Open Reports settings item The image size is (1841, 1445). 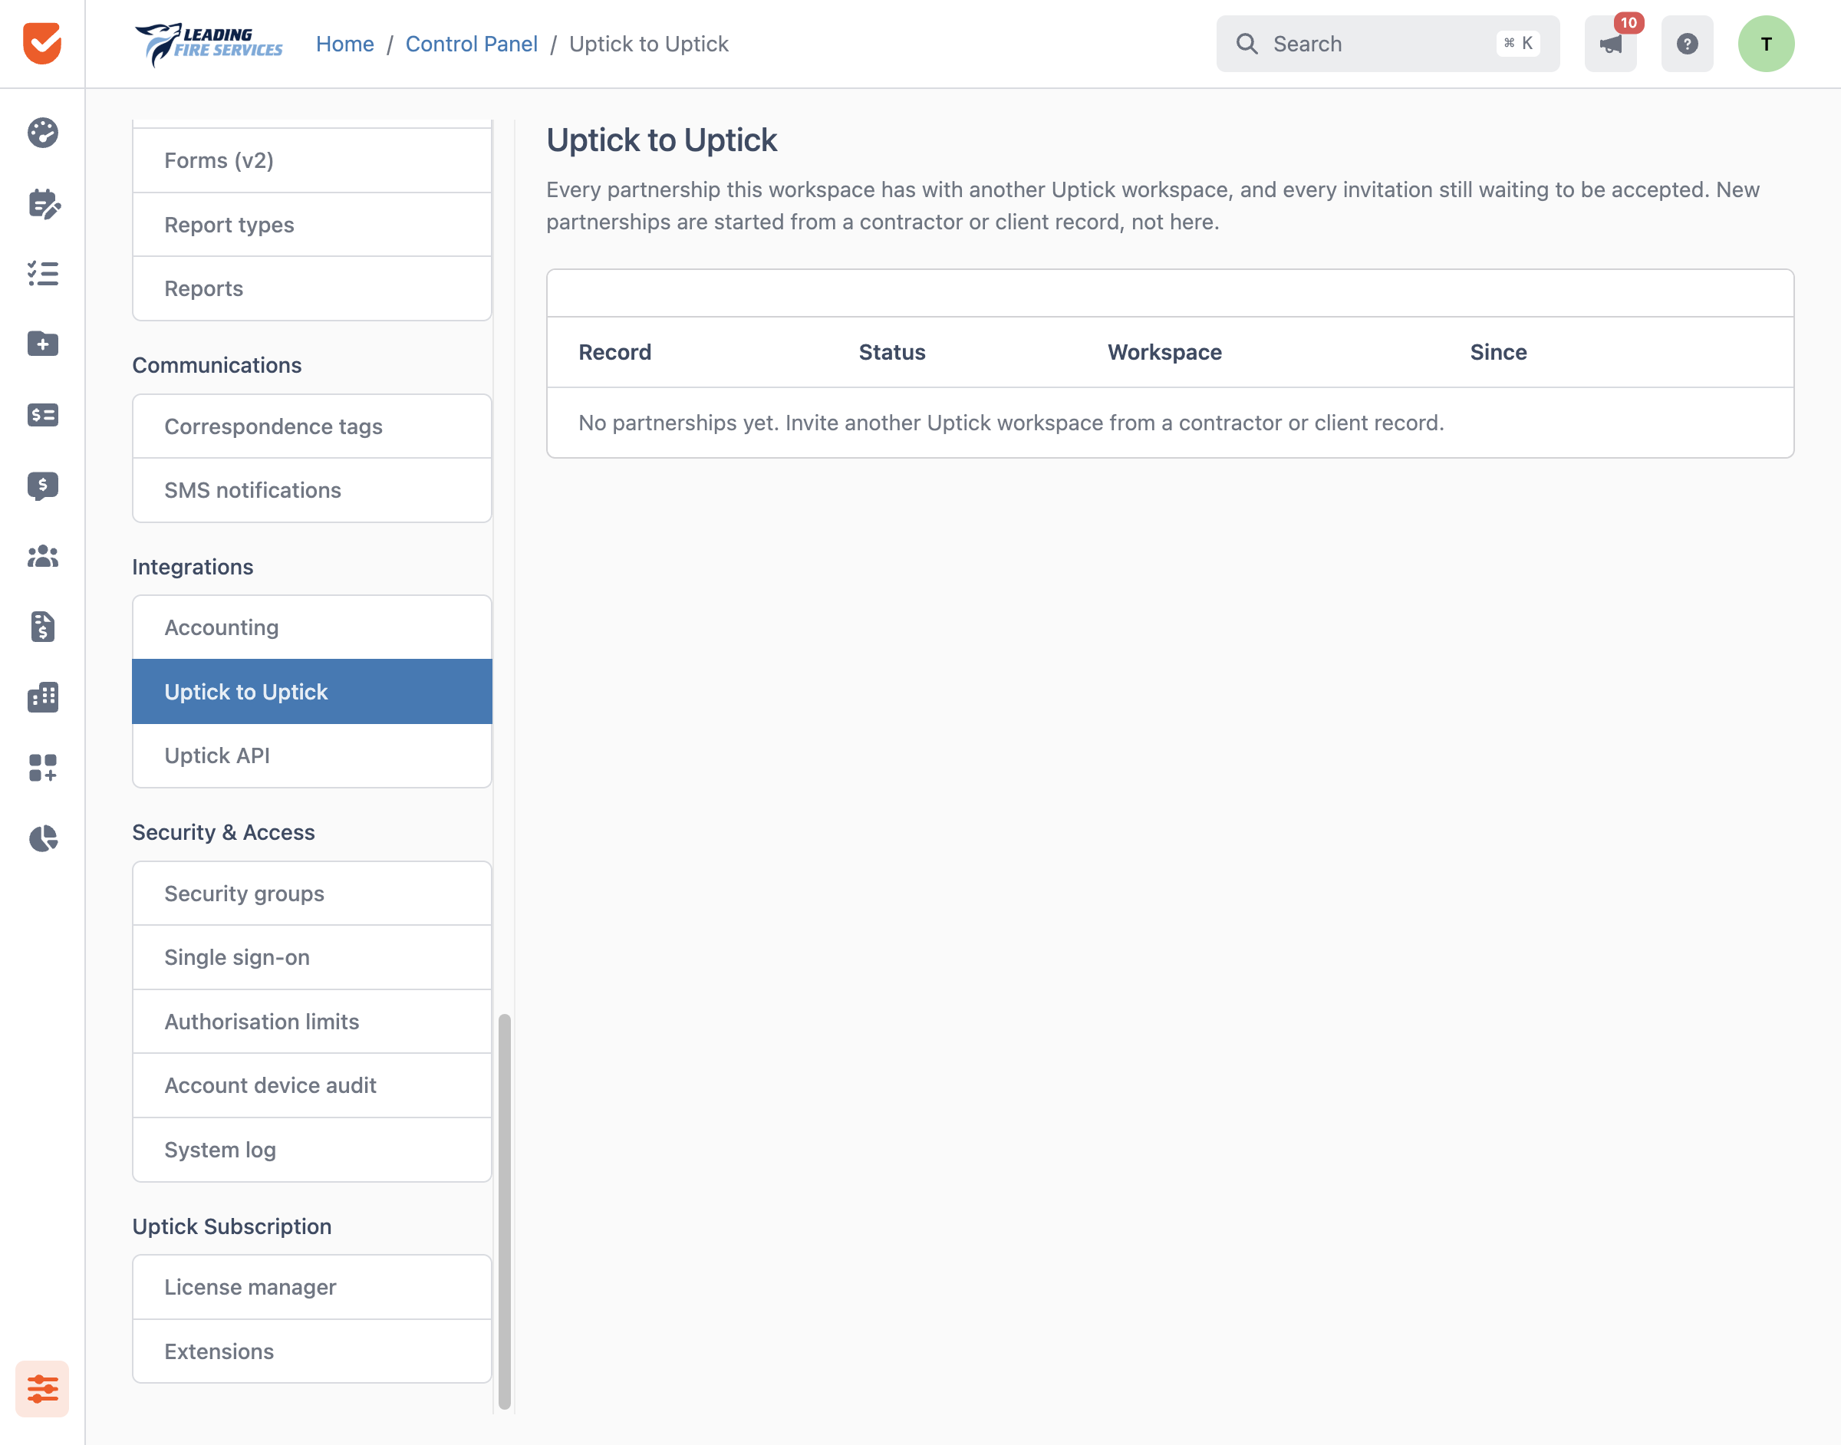click(312, 288)
